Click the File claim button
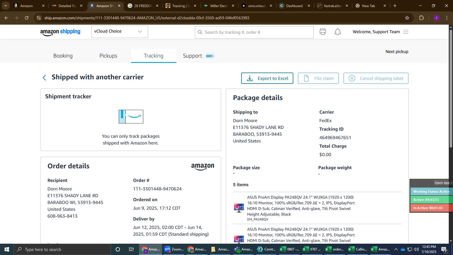The height and width of the screenshot is (255, 453). [318, 78]
